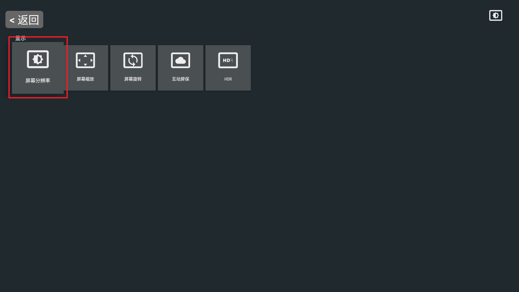
Task: Click the 屏幕分辨率 label text
Action: pos(38,81)
